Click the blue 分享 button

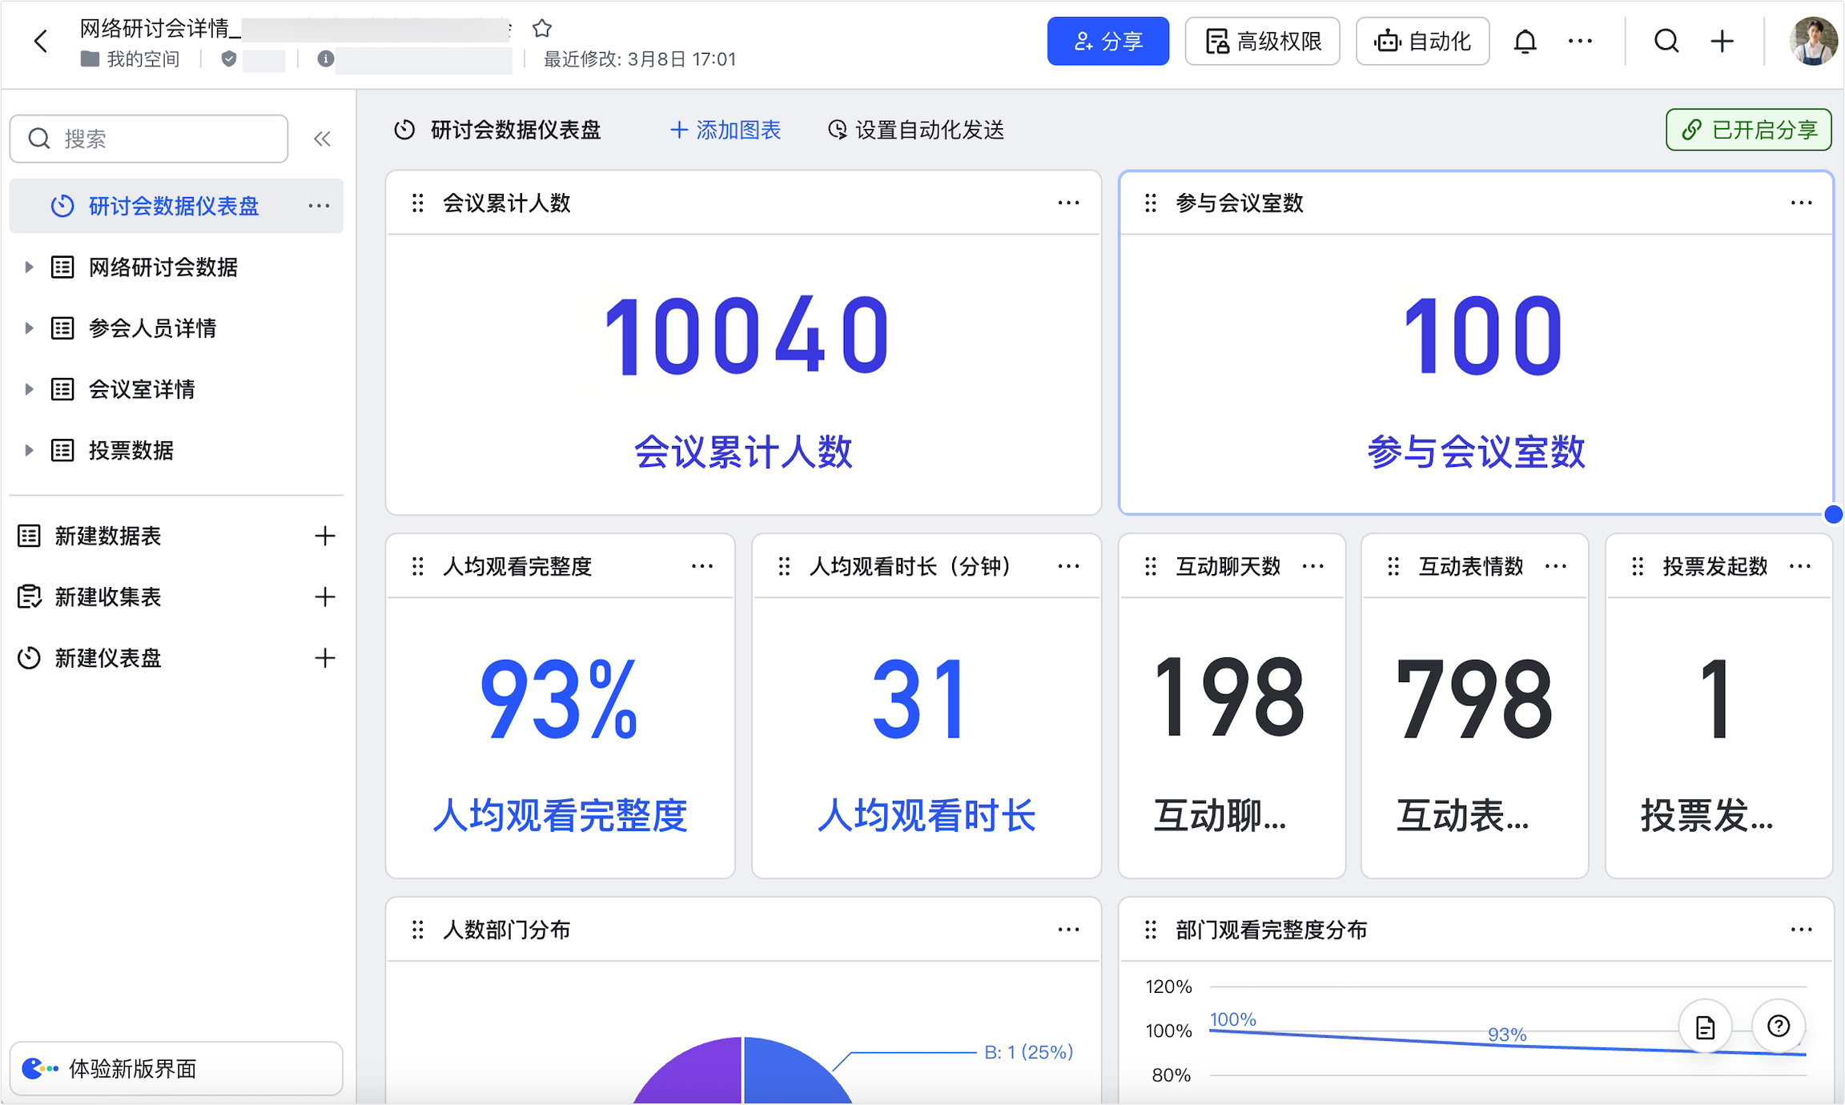coord(1108,41)
